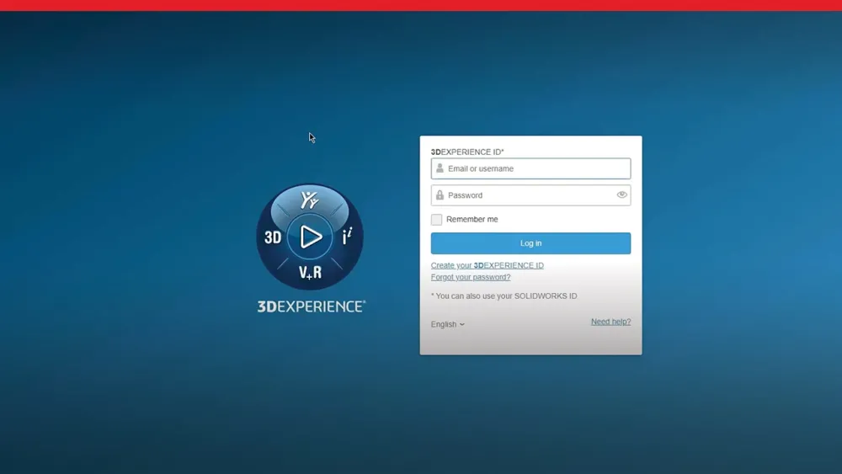Click the 3DEXPERIENCE wordmark under the compass

point(312,306)
